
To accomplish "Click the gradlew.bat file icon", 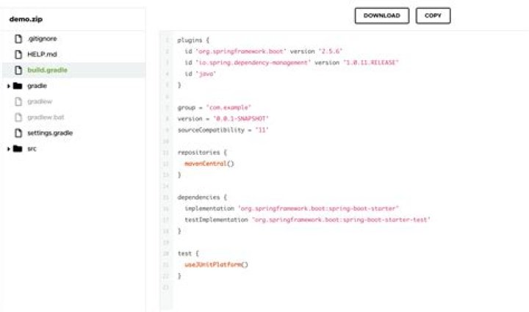I will (x=18, y=117).
